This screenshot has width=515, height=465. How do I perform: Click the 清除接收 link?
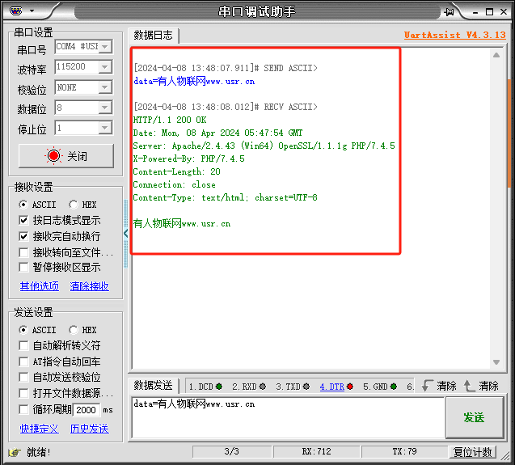pyautogui.click(x=89, y=286)
